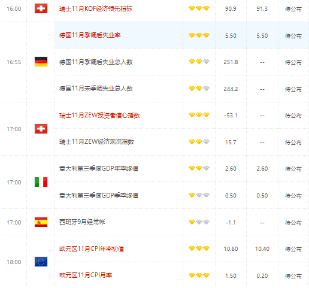The image size is (309, 288).
Task: Open 德国11月季调后失业总人数 entry
Action: (x=96, y=62)
